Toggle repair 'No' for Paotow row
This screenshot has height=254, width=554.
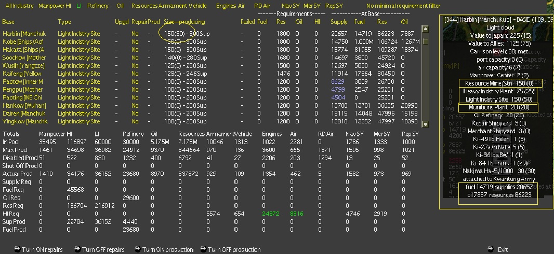(x=135, y=82)
